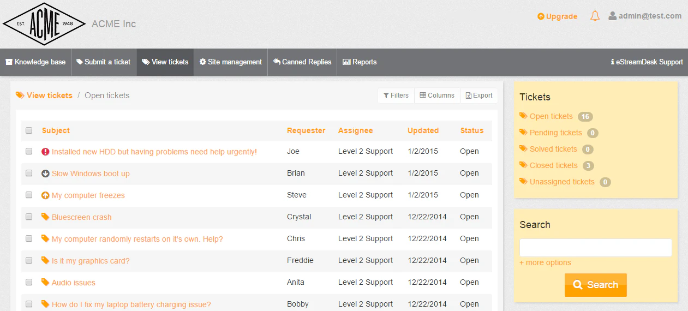Check the box for Is it my graphics card?

pyautogui.click(x=29, y=260)
